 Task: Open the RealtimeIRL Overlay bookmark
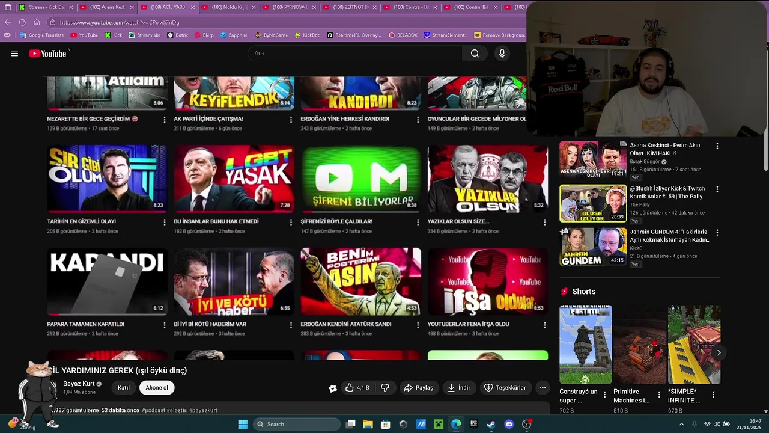point(354,35)
